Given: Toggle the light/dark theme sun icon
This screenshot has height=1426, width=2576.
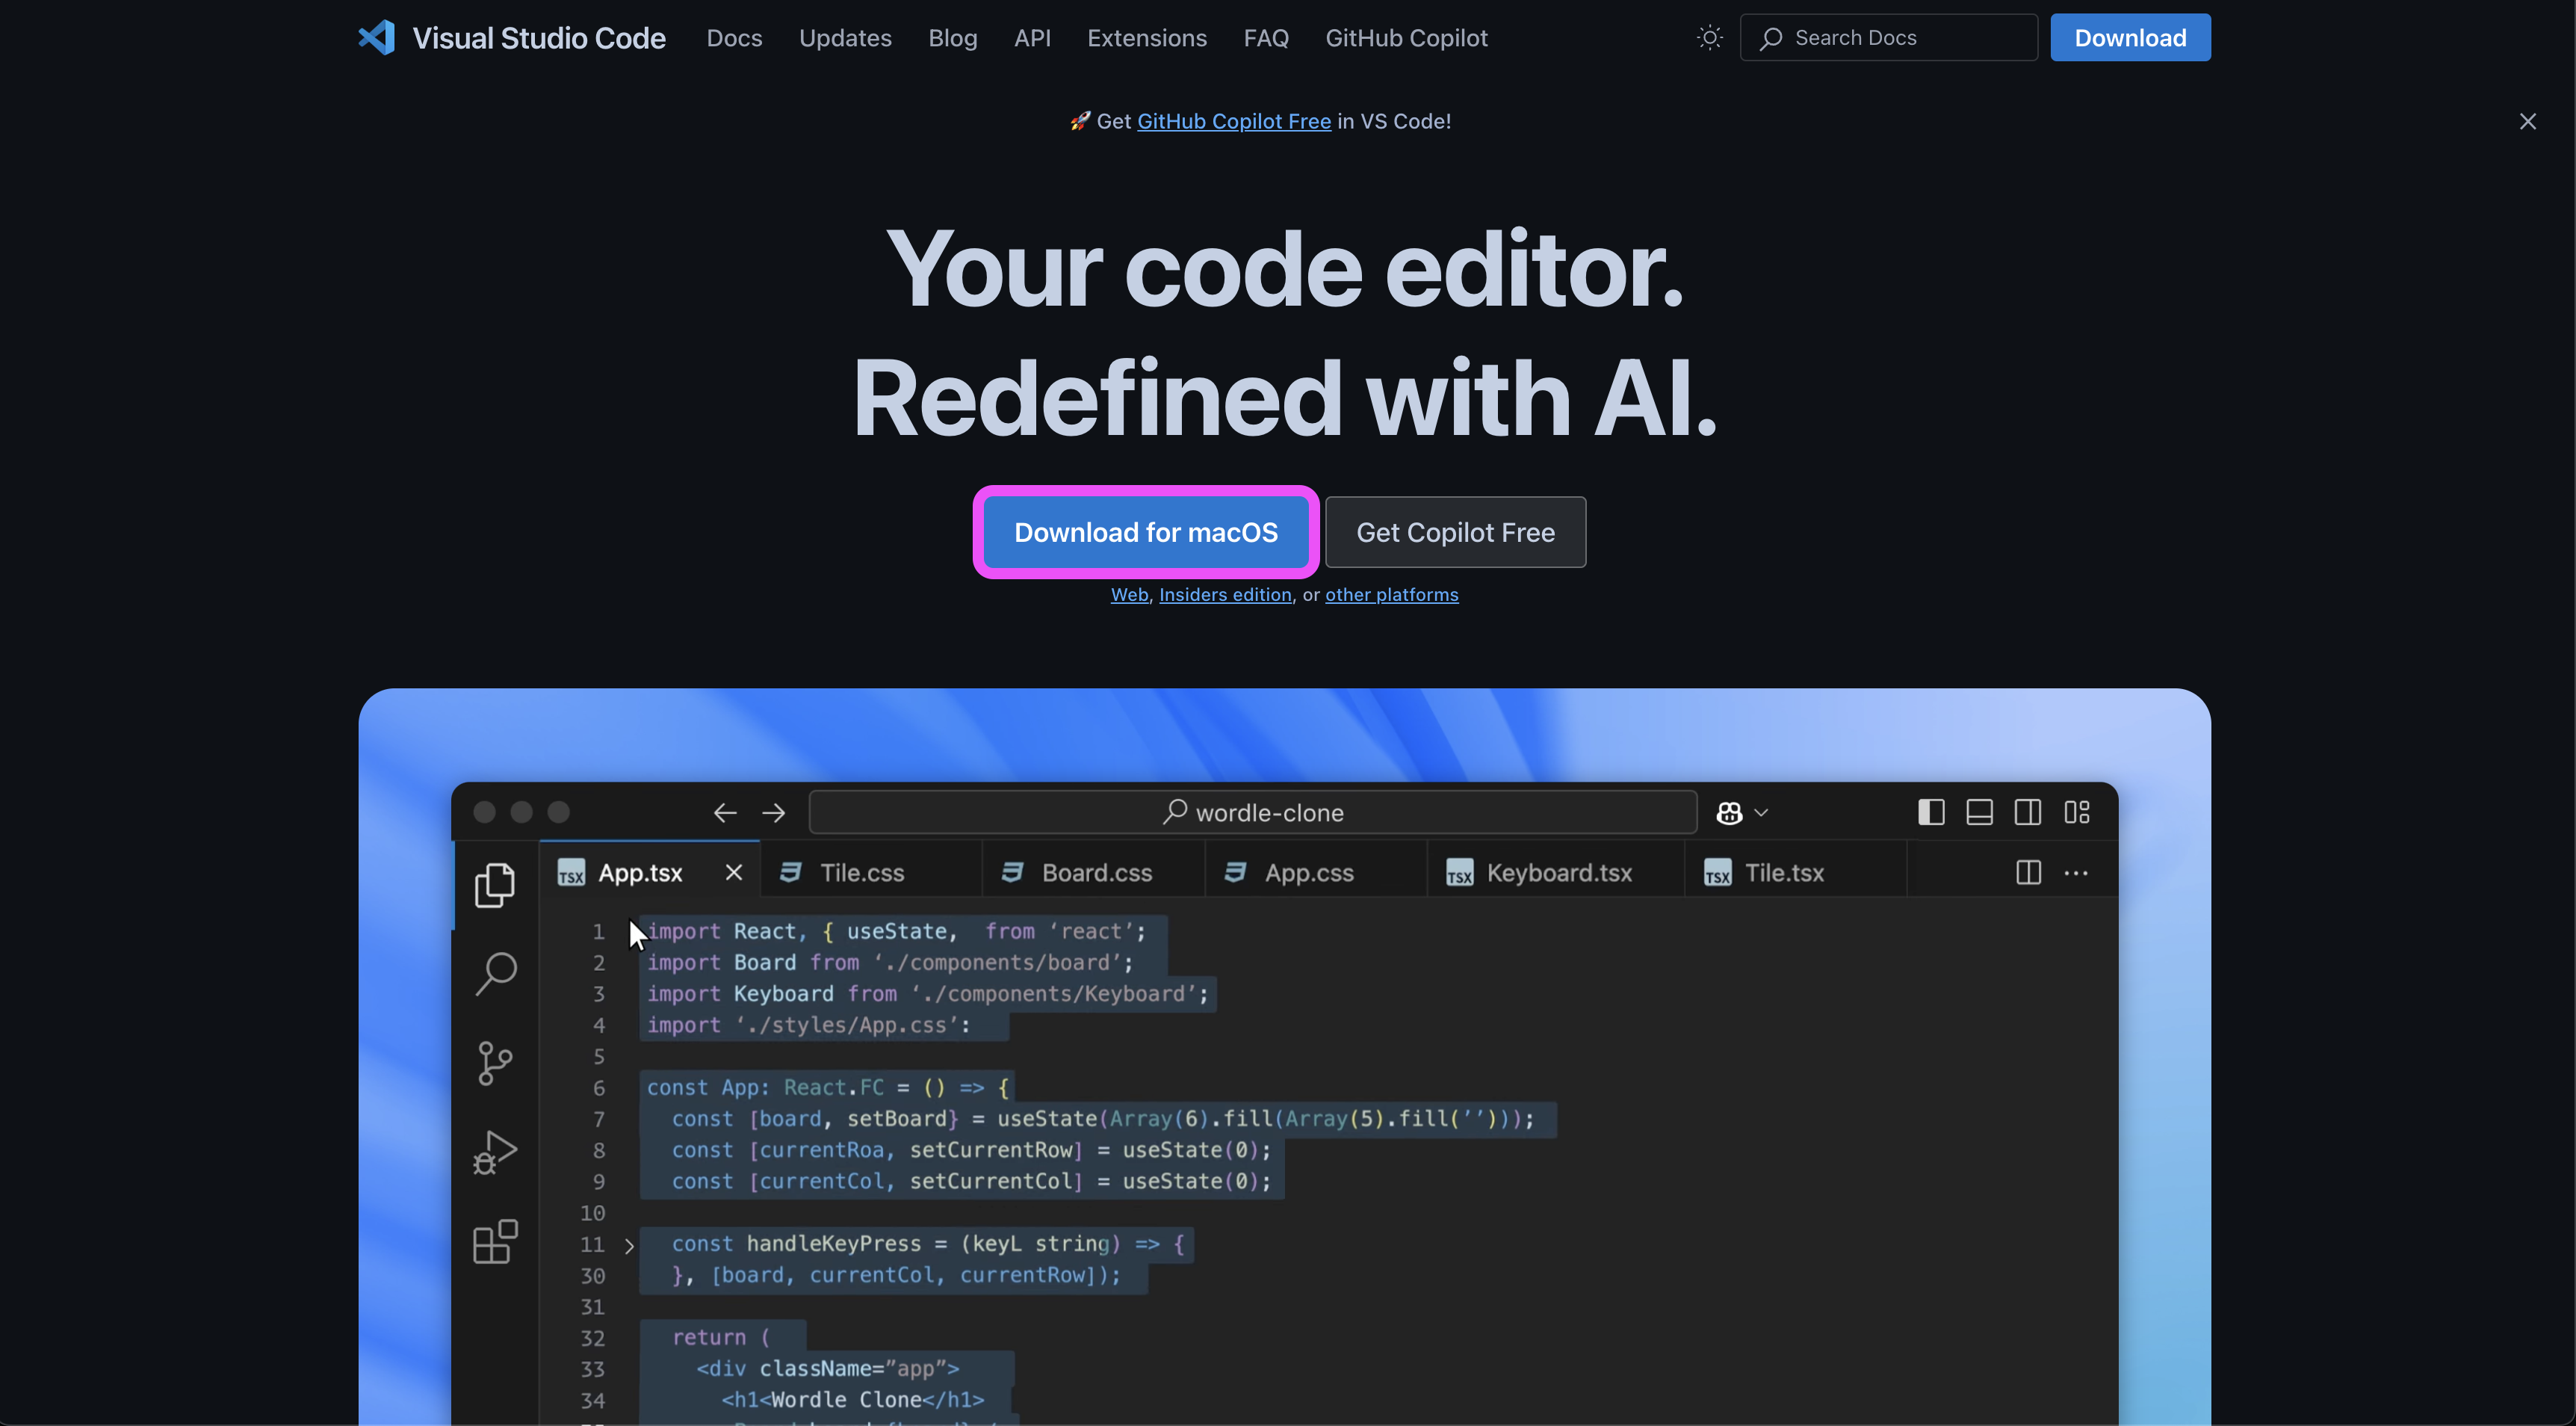Looking at the screenshot, I should (x=1710, y=38).
